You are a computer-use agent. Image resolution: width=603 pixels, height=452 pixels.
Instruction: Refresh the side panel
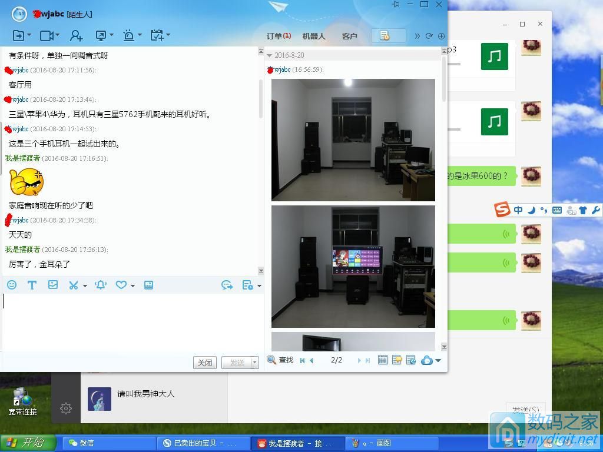pos(429,36)
